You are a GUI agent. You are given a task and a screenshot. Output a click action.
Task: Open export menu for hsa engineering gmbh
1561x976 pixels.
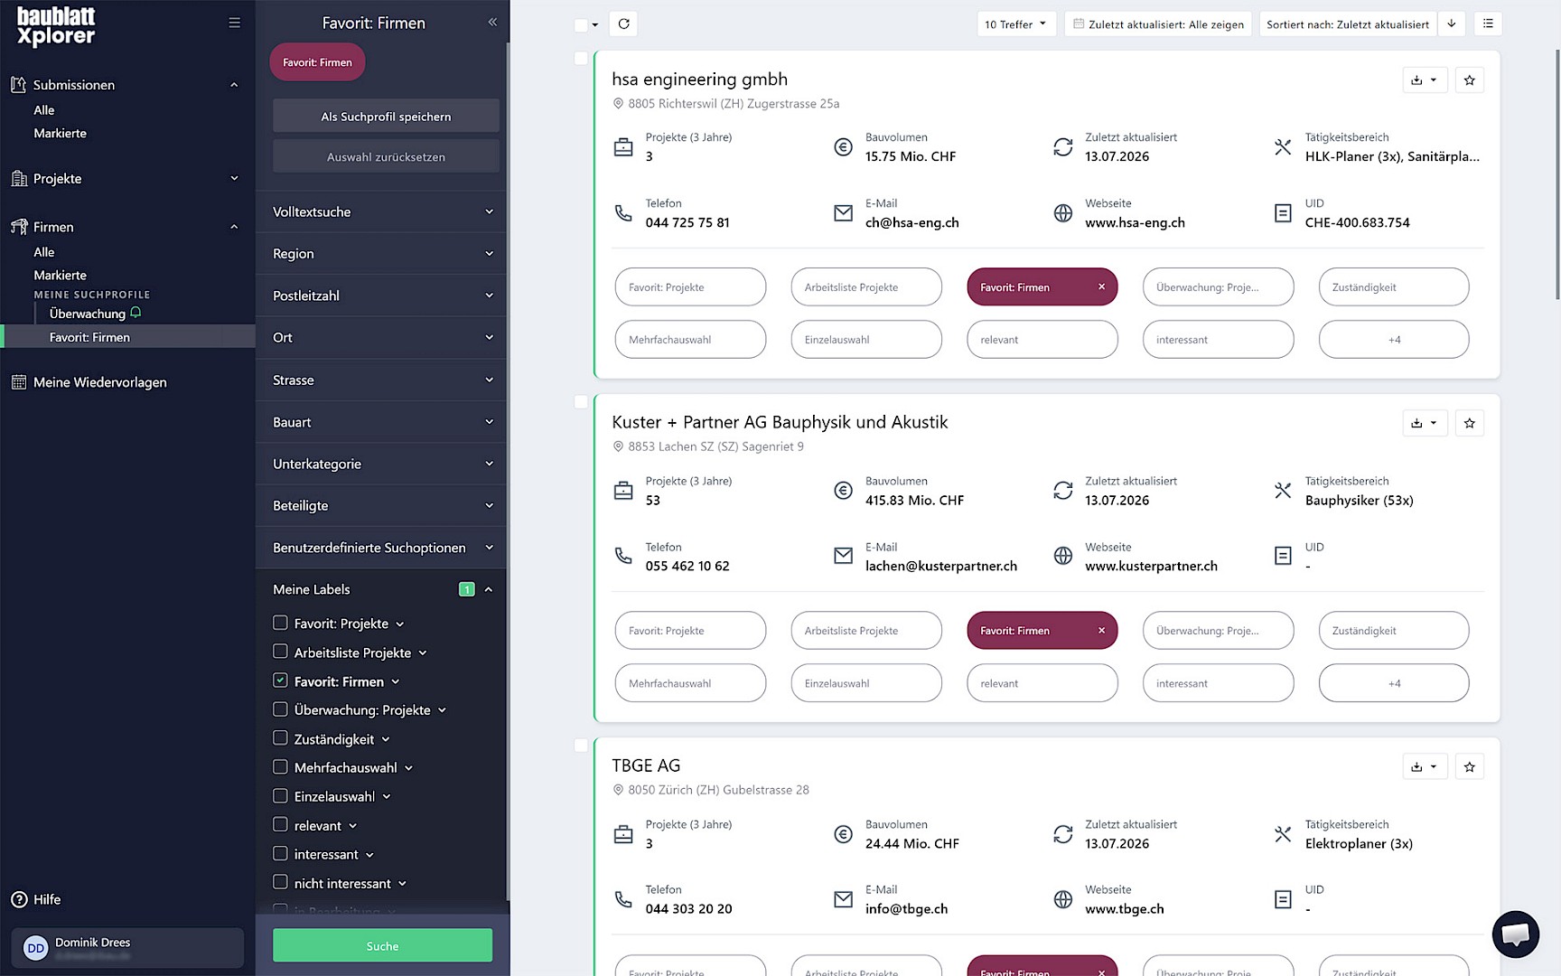pos(1425,80)
